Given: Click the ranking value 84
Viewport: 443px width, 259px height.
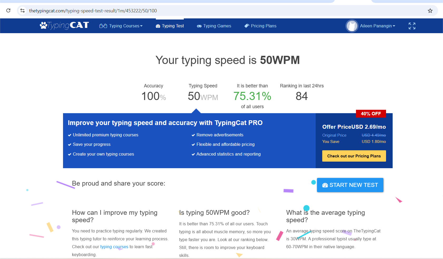Looking at the screenshot, I should (302, 96).
